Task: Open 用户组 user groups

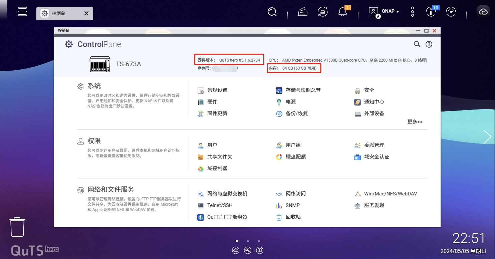Action: pyautogui.click(x=288, y=145)
